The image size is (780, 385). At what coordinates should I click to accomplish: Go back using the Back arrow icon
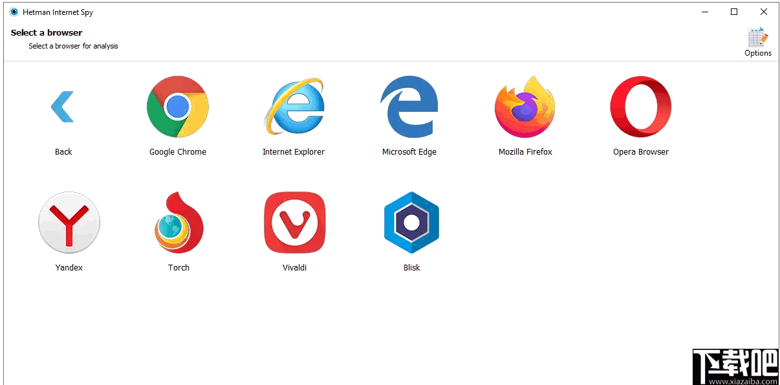[x=63, y=107]
